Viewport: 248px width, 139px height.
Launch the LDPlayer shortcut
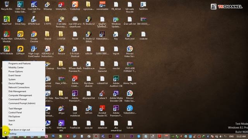point(20,50)
